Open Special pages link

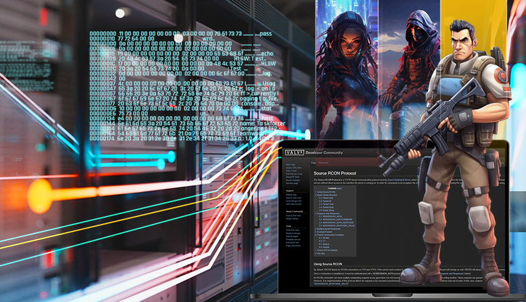[x=292, y=236]
